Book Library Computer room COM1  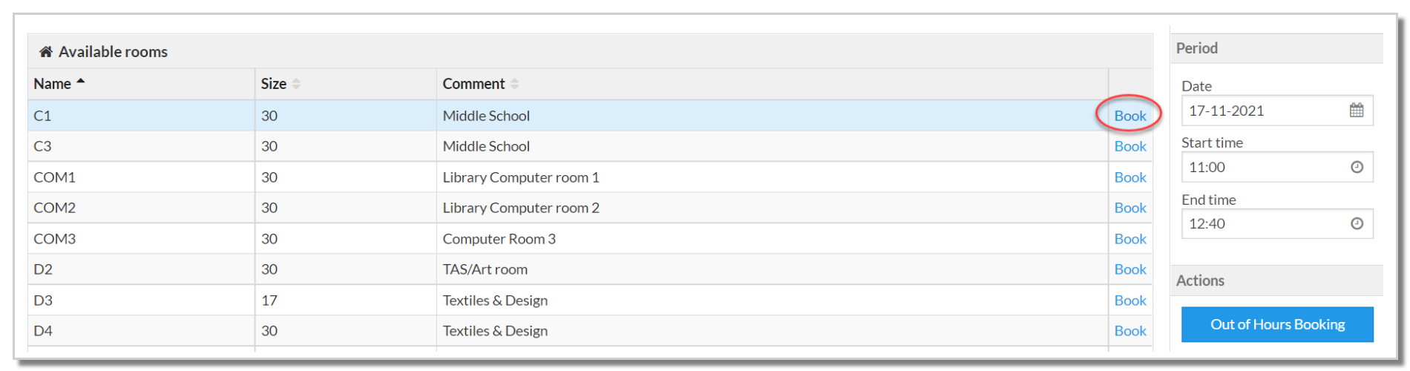pyautogui.click(x=1129, y=177)
